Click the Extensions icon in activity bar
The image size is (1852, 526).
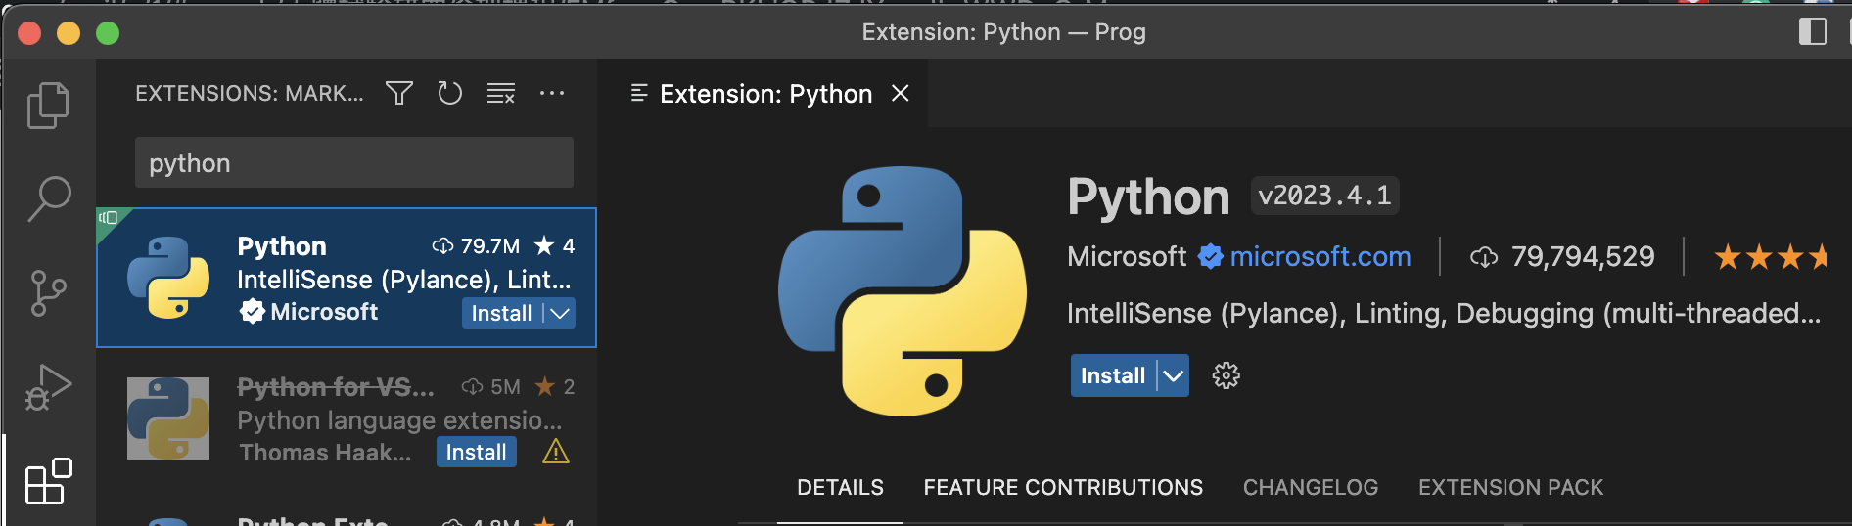[48, 481]
